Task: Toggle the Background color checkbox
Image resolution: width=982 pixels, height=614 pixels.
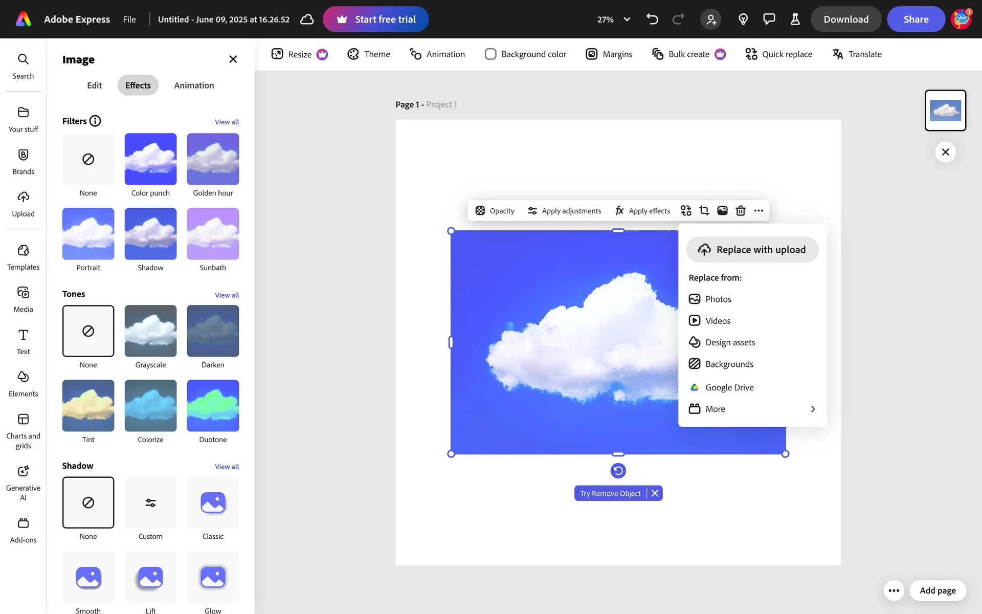Action: tap(490, 54)
